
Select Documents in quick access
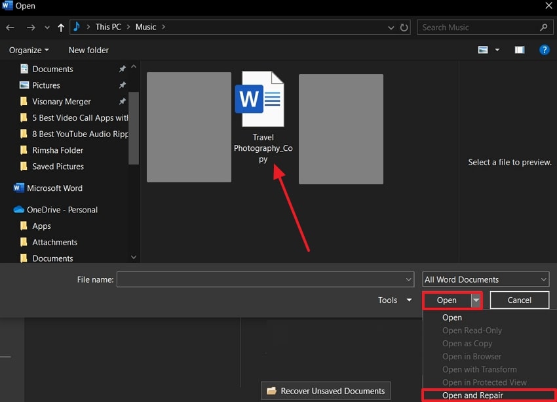pos(52,69)
